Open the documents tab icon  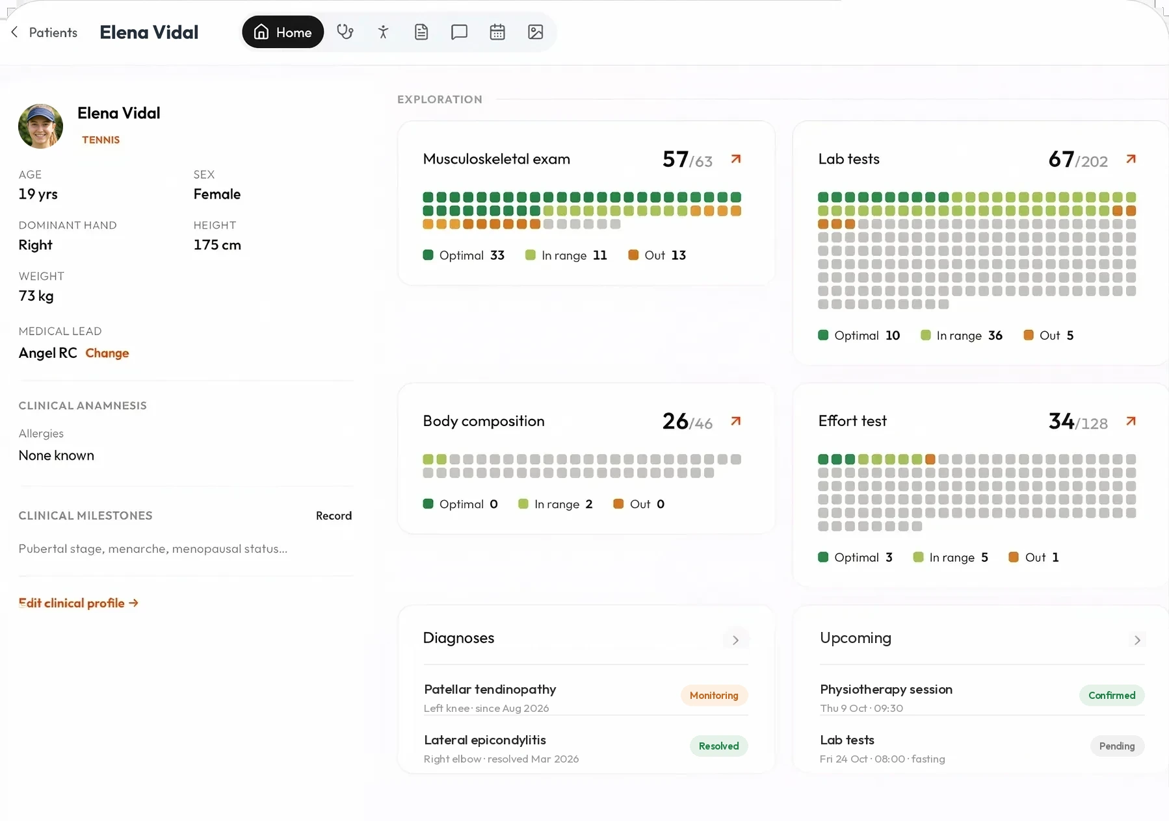point(421,32)
